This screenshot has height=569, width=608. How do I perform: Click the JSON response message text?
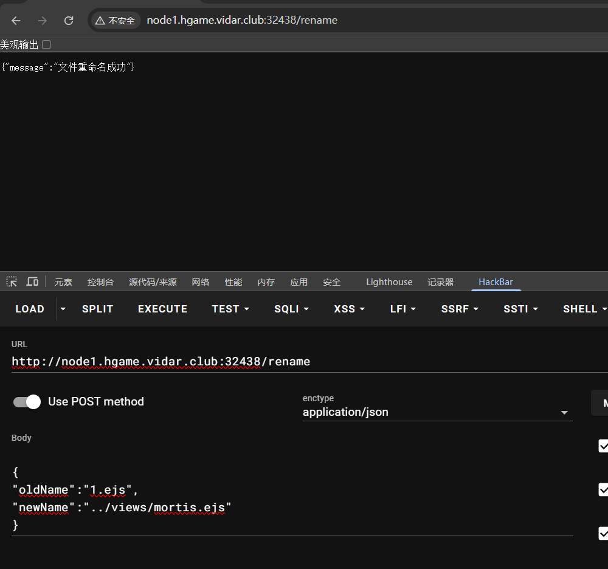pos(68,67)
